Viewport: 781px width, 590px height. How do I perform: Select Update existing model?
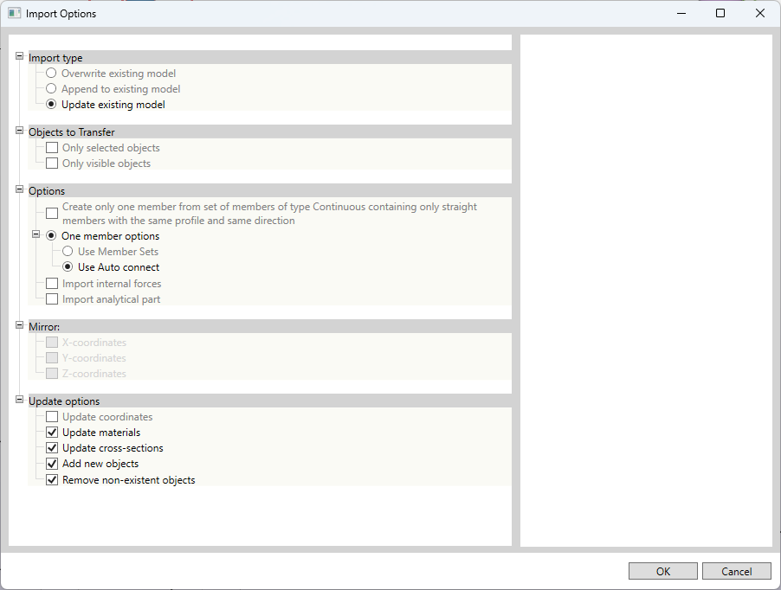[x=51, y=105]
